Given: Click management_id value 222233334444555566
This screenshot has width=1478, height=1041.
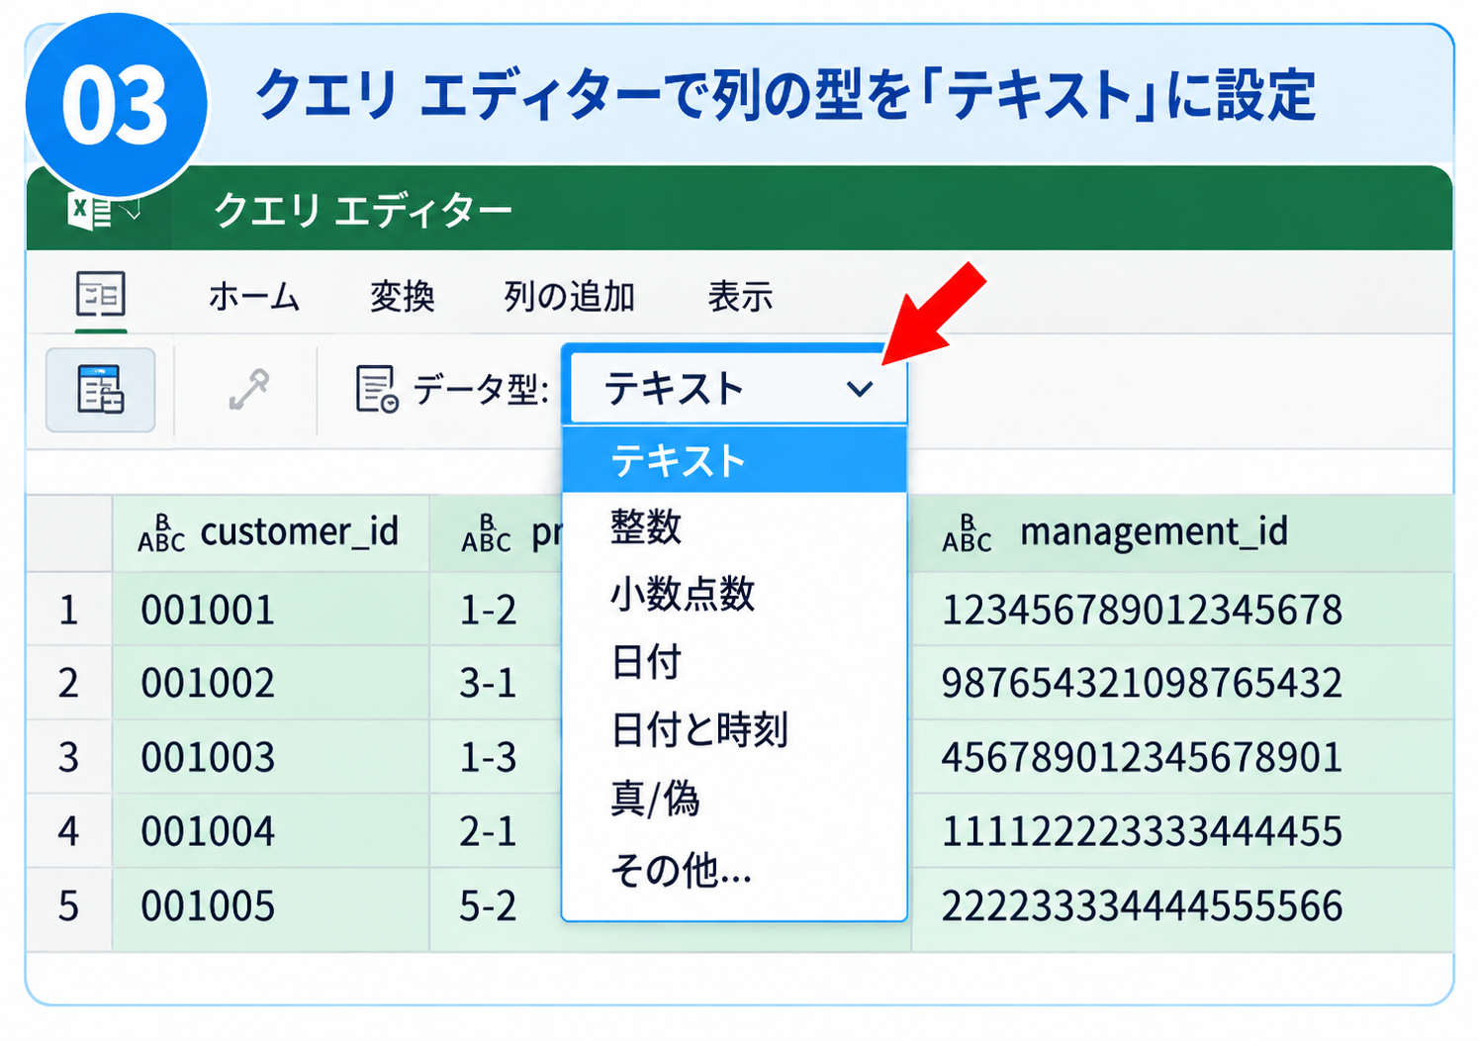Looking at the screenshot, I should pyautogui.click(x=1142, y=906).
